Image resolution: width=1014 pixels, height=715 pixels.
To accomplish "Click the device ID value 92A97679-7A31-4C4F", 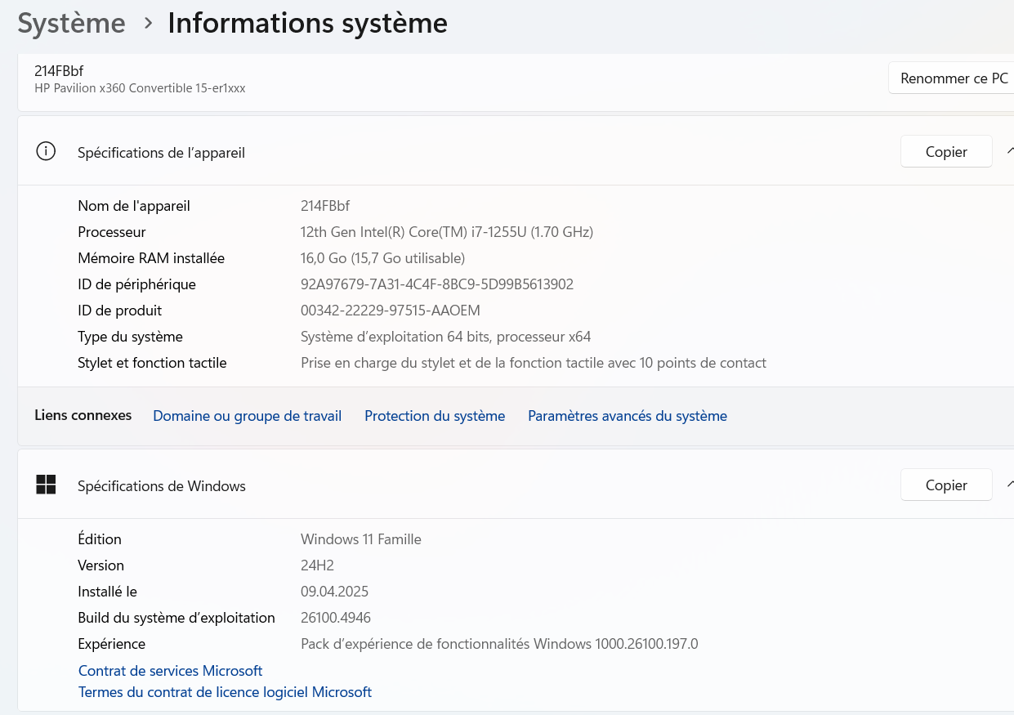I will click(437, 284).
